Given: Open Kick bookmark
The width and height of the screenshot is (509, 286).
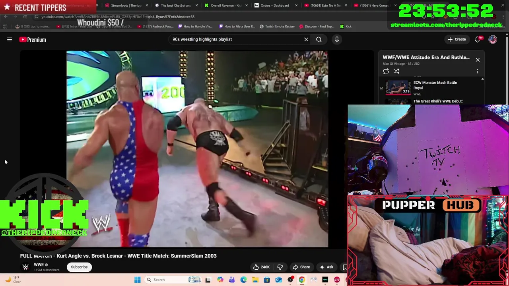Looking at the screenshot, I should [x=346, y=26].
